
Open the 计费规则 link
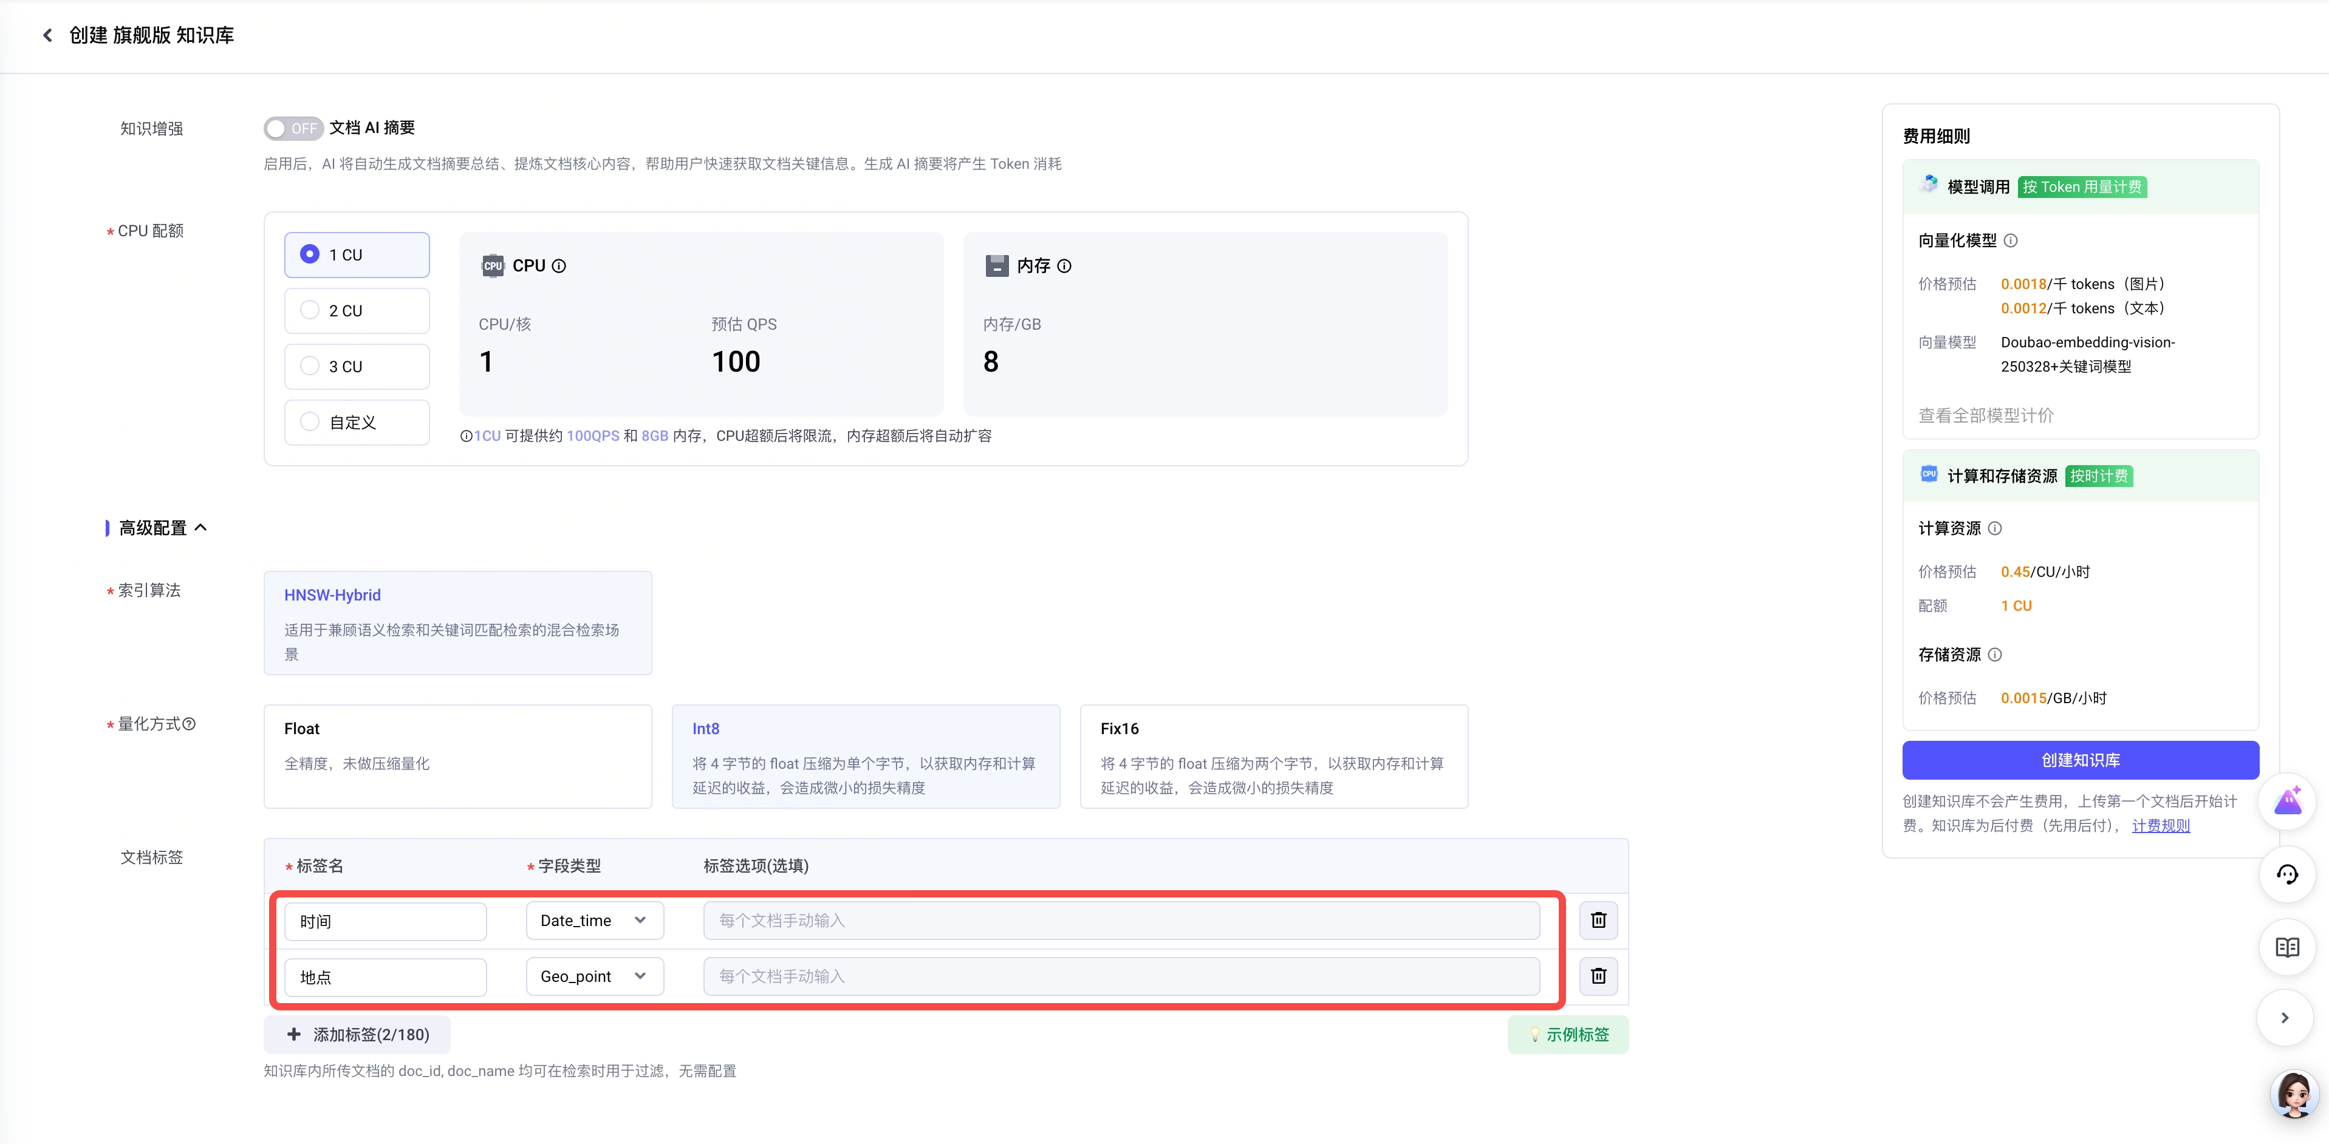2161,826
